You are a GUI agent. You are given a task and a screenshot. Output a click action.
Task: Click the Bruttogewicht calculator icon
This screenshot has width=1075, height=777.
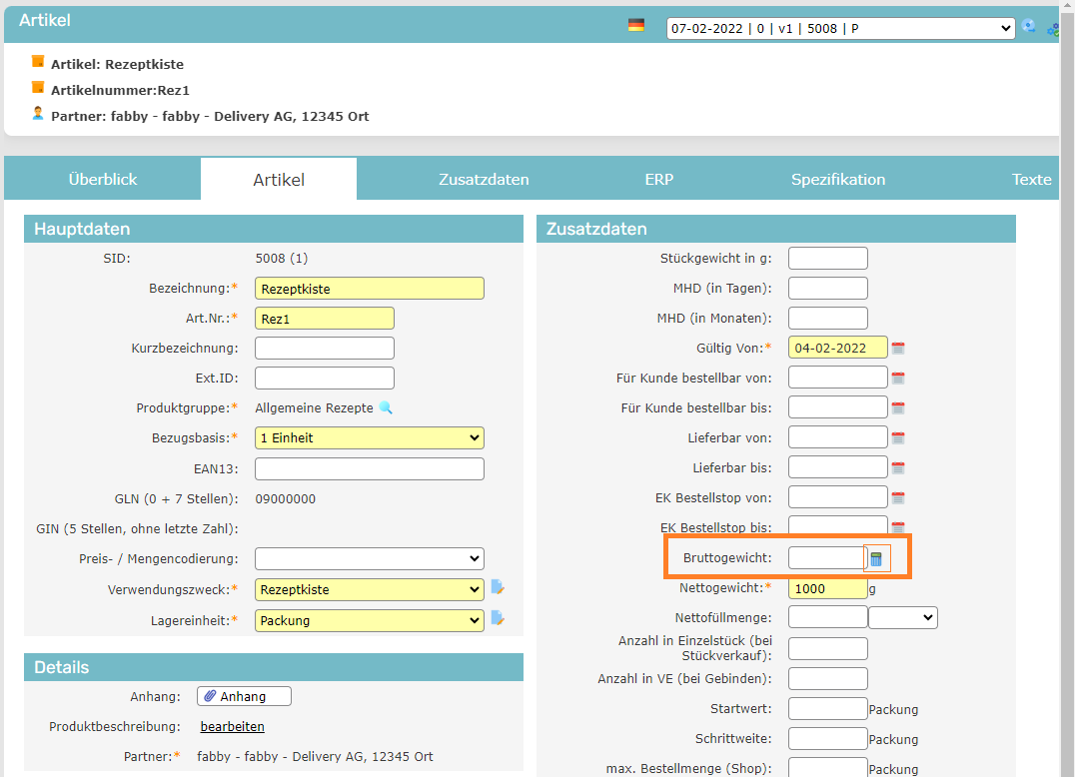point(876,559)
